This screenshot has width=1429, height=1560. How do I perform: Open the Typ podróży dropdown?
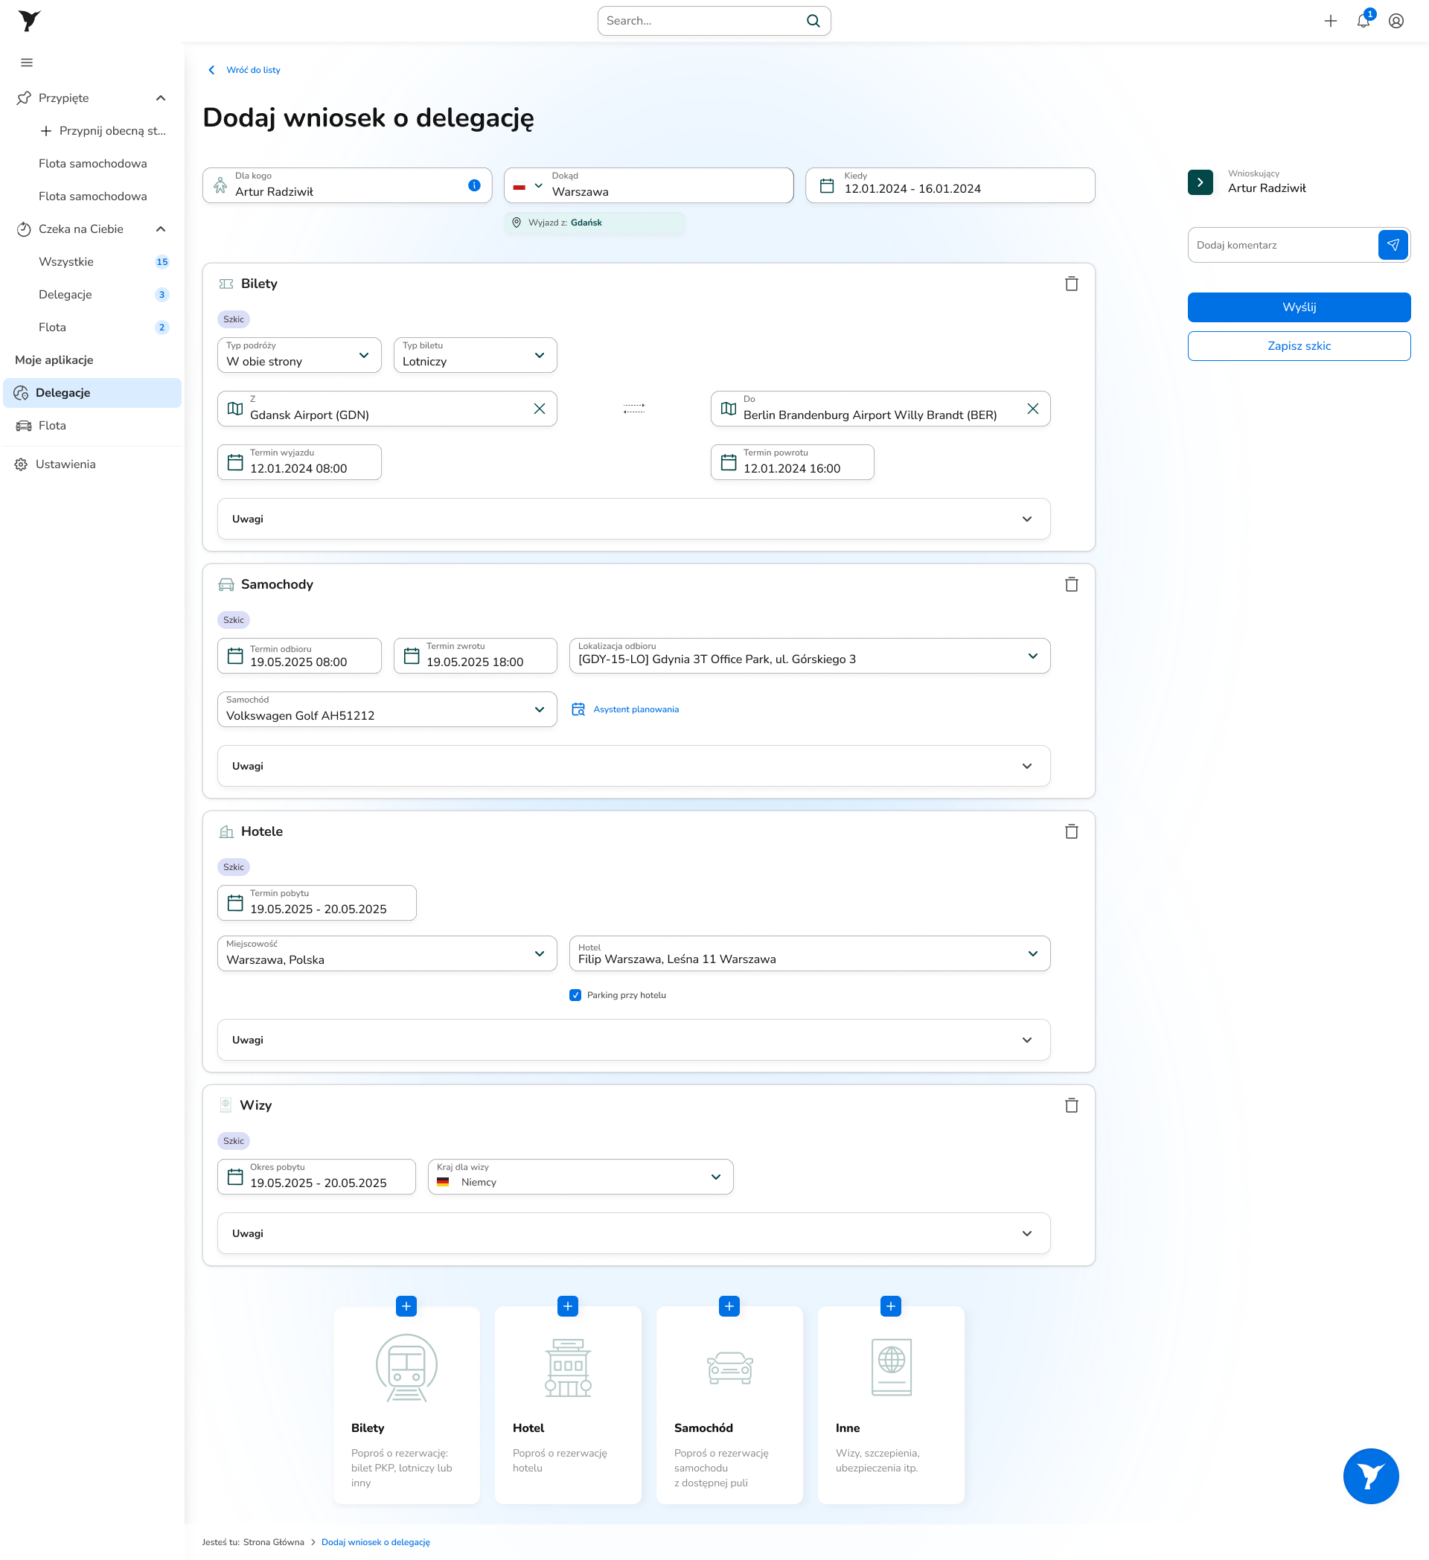click(x=299, y=355)
